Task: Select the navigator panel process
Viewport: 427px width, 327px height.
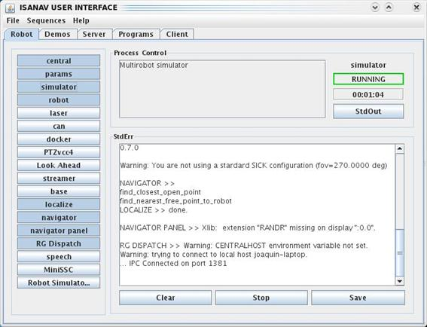Action: pos(59,231)
